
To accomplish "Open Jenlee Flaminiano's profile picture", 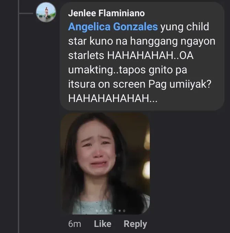I will pos(46,12).
